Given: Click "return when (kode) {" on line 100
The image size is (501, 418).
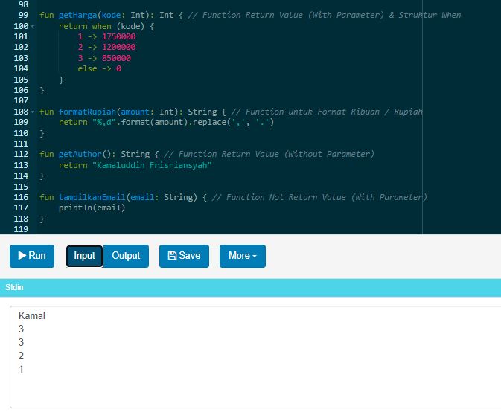Looking at the screenshot, I should click(x=106, y=26).
